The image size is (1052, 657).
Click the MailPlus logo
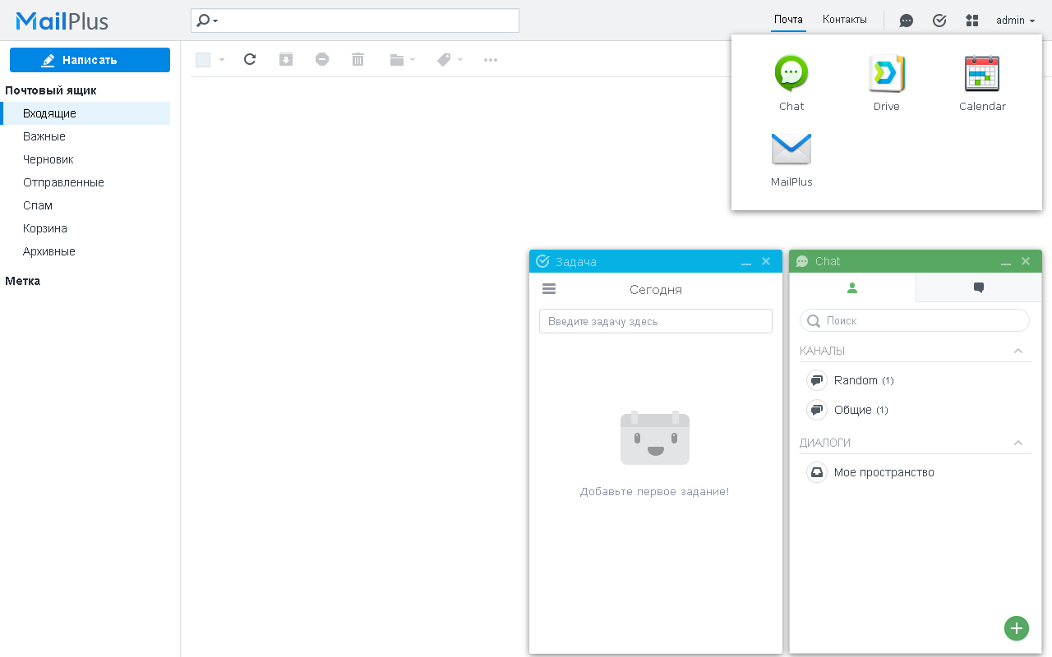[x=62, y=21]
